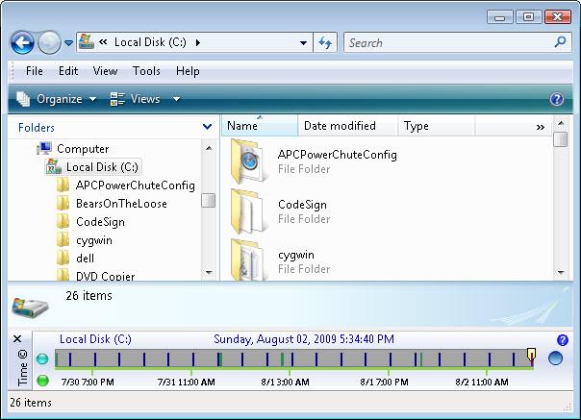Click the folder tree scroll down arrow
The image size is (581, 420).
(x=209, y=272)
